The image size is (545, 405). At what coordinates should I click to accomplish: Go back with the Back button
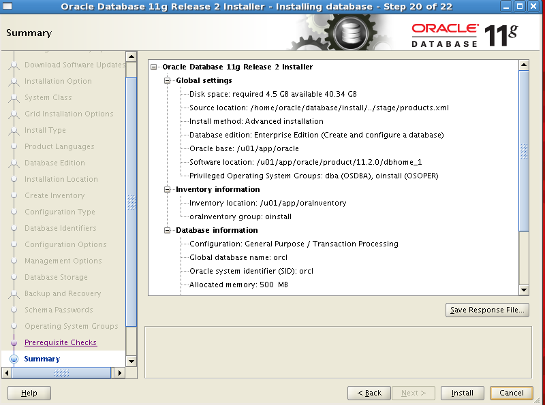369,393
